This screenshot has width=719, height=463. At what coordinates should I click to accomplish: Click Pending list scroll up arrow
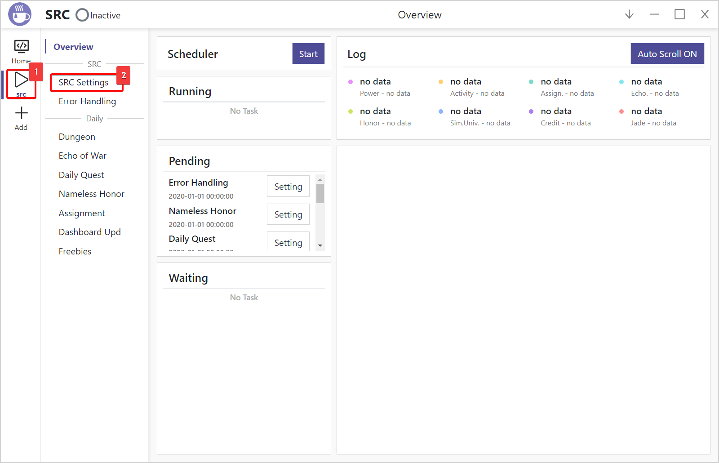(320, 179)
